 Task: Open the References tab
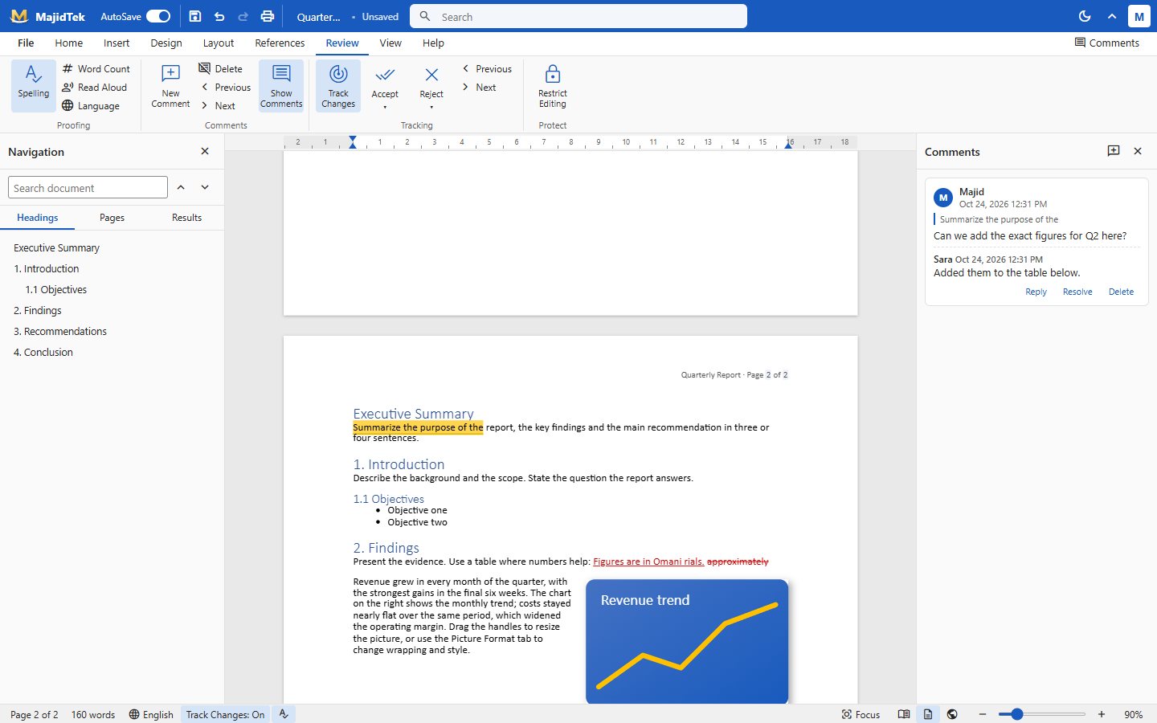click(x=280, y=43)
